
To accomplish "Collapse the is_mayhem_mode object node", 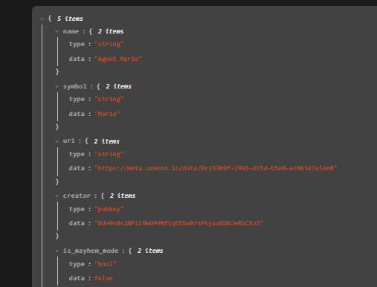I will [57, 251].
